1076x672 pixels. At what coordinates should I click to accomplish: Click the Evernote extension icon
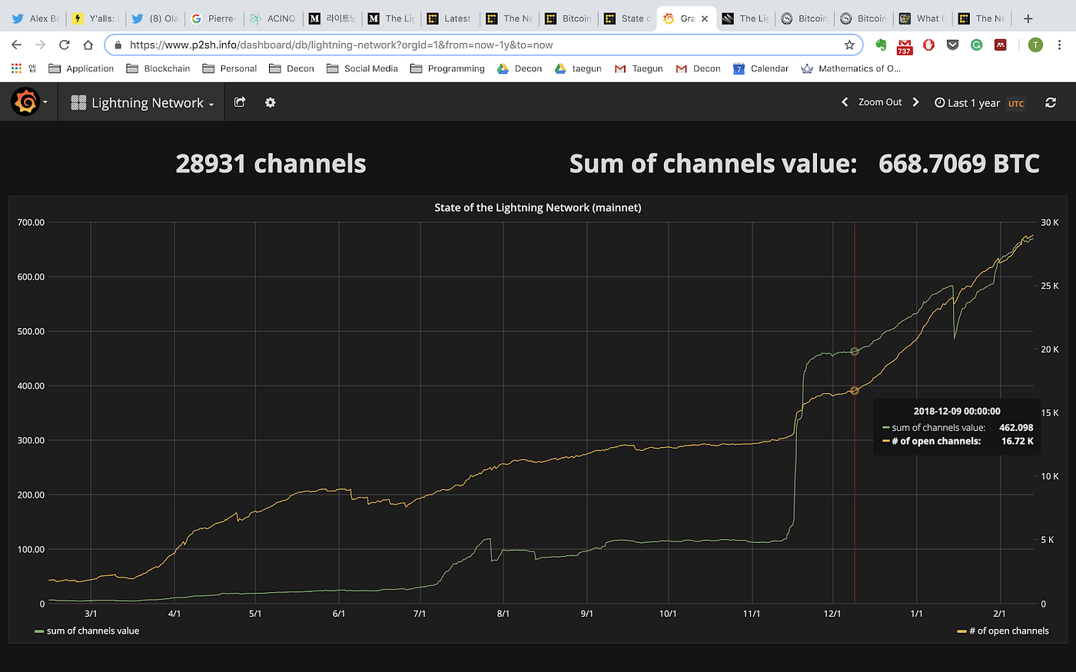pyautogui.click(x=881, y=45)
